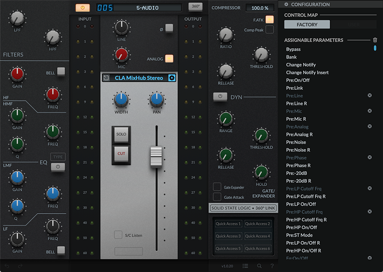
Task: Remove Pre:Line parameter via its X icon
Action: tap(370, 96)
